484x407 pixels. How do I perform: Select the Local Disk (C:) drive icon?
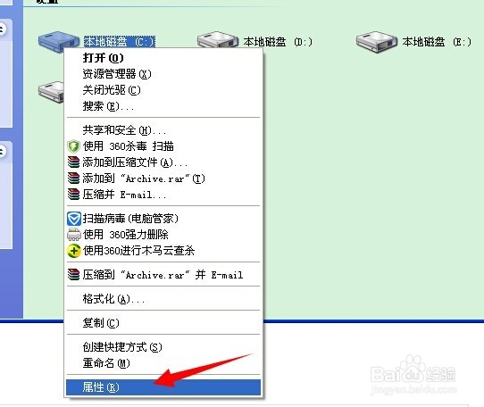(x=59, y=41)
